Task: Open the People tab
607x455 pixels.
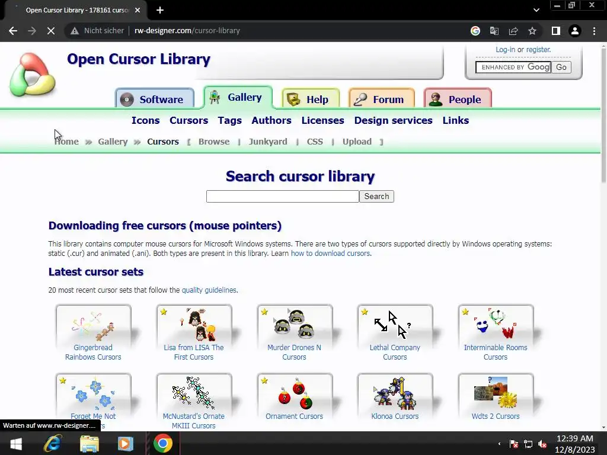Action: [x=458, y=99]
